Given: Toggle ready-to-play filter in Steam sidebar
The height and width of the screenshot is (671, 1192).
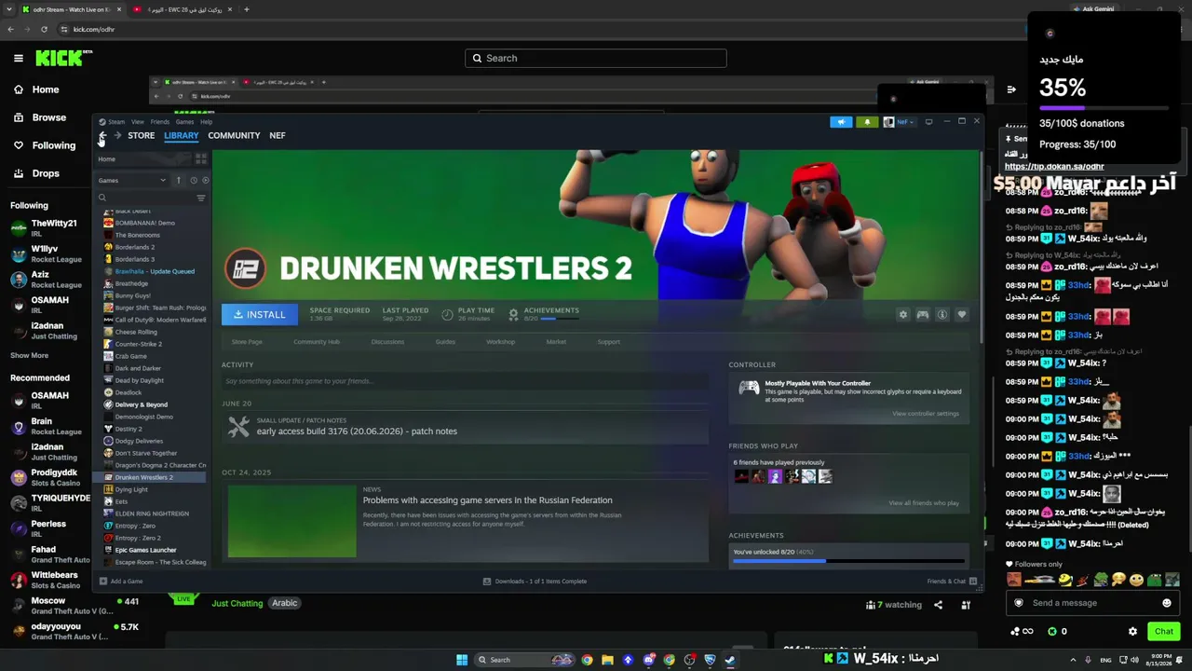Looking at the screenshot, I should point(206,180).
